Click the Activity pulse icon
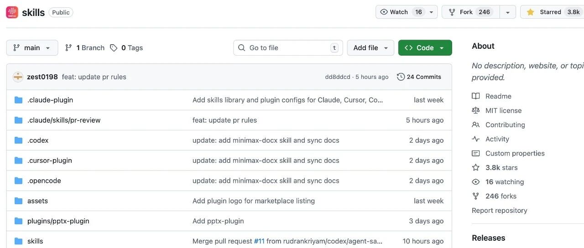The height and width of the screenshot is (248, 584). click(x=476, y=139)
